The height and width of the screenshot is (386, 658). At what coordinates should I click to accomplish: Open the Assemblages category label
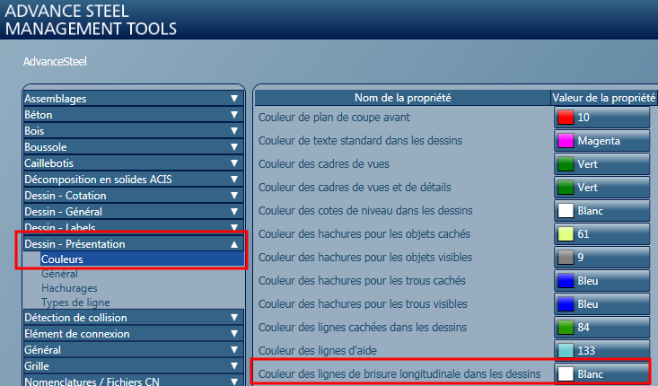point(56,99)
